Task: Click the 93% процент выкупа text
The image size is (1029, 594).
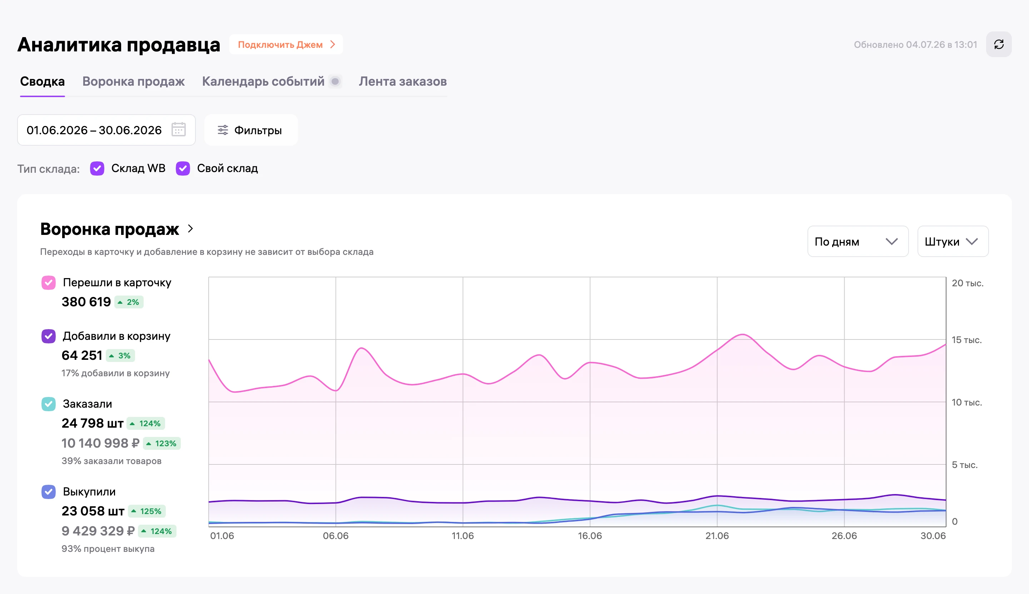Action: click(x=108, y=549)
